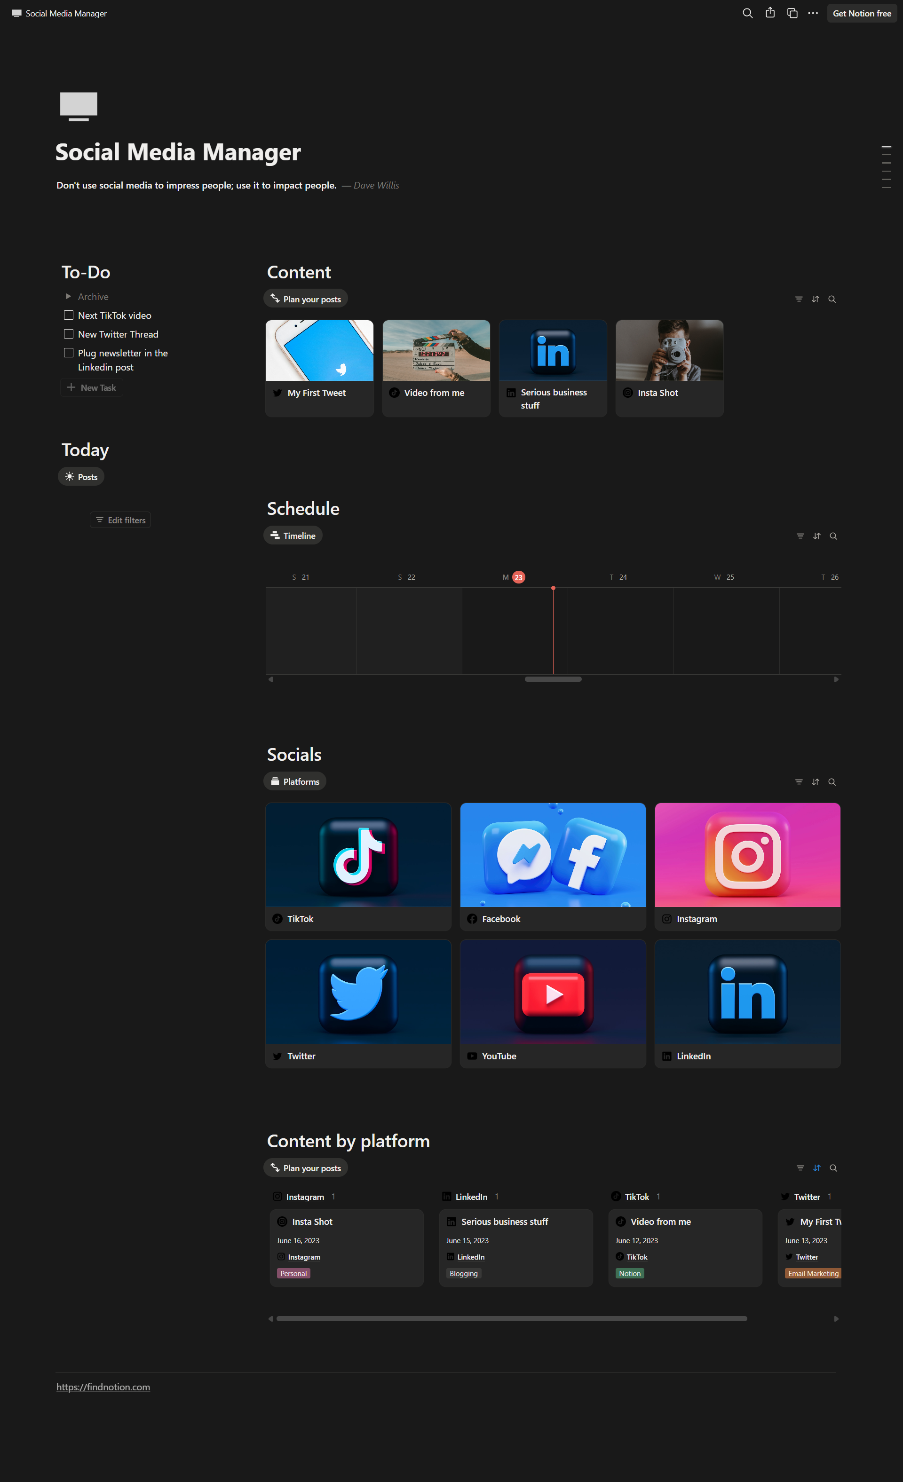Click filter icon in Content by platform
Viewport: 903px width, 1482px height.
[800, 1168]
